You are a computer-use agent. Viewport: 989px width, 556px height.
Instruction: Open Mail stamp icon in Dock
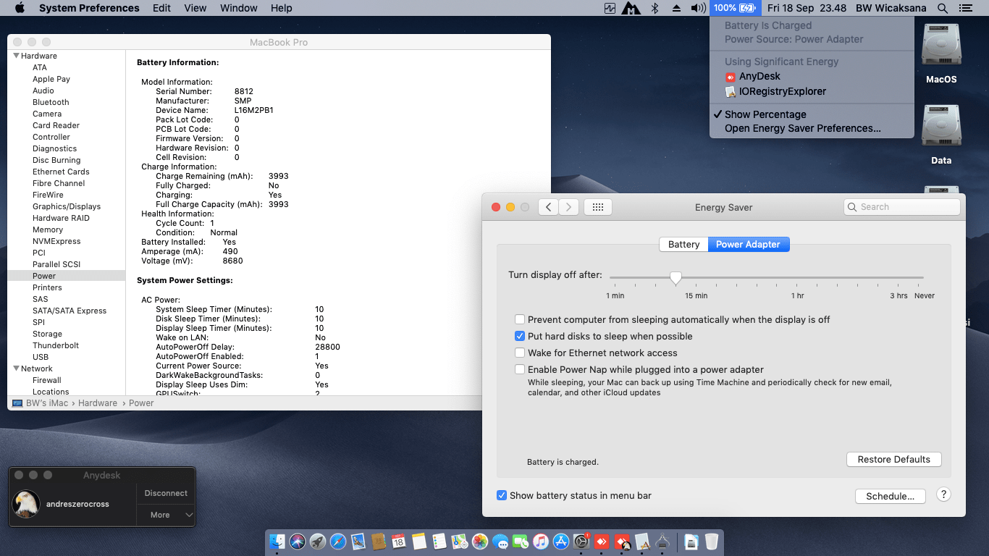pos(358,541)
